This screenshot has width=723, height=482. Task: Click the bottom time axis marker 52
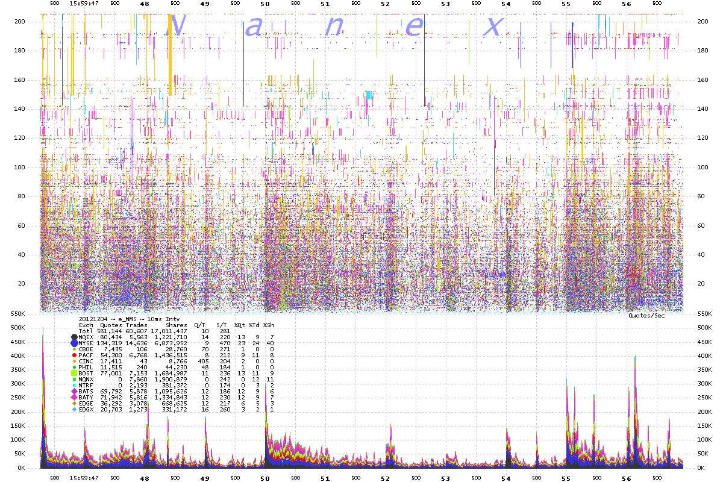point(385,478)
